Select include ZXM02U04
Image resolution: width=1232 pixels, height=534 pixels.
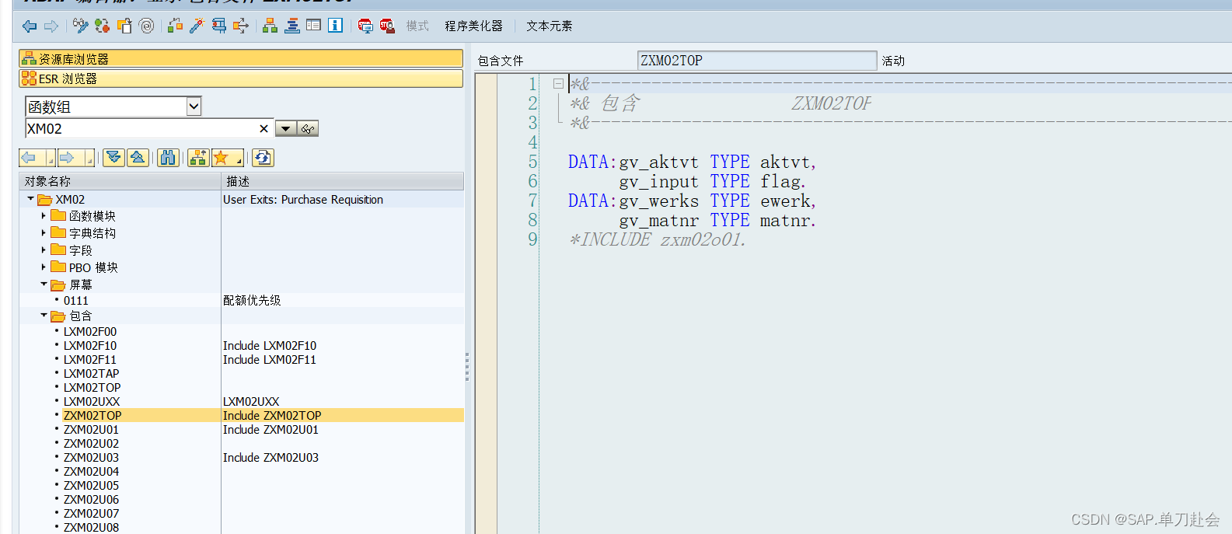(x=92, y=472)
